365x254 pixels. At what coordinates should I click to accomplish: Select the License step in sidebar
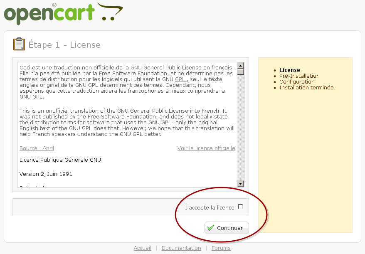(x=289, y=70)
